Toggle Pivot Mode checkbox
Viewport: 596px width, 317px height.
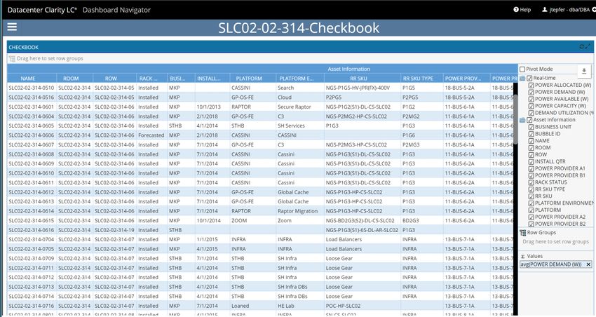[x=522, y=69]
